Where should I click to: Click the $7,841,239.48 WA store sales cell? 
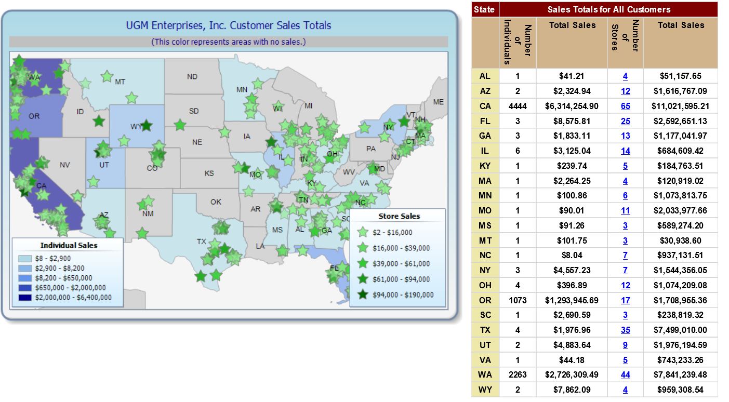(x=680, y=375)
